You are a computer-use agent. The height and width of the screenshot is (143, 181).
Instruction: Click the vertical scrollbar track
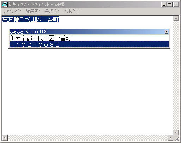pyautogui.click(x=176, y=75)
